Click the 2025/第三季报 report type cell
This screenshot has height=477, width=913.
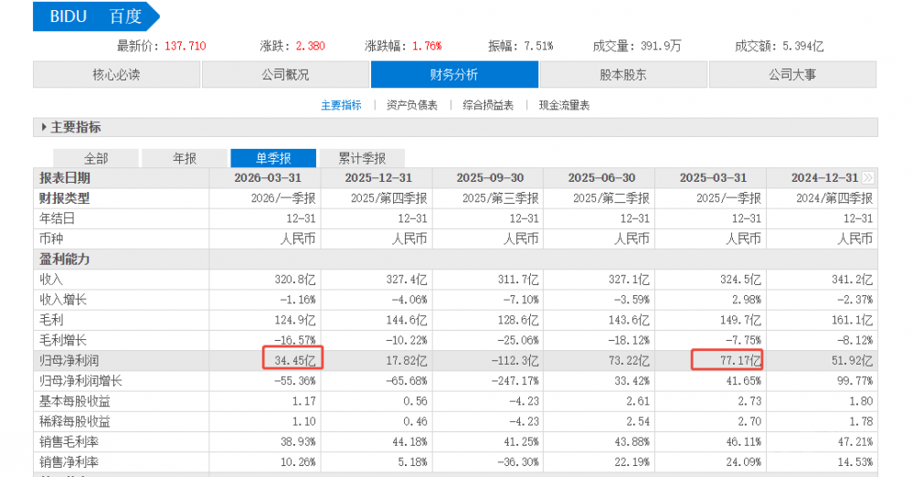(x=500, y=198)
